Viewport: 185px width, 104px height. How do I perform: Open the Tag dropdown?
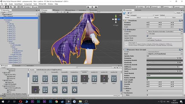(142, 15)
